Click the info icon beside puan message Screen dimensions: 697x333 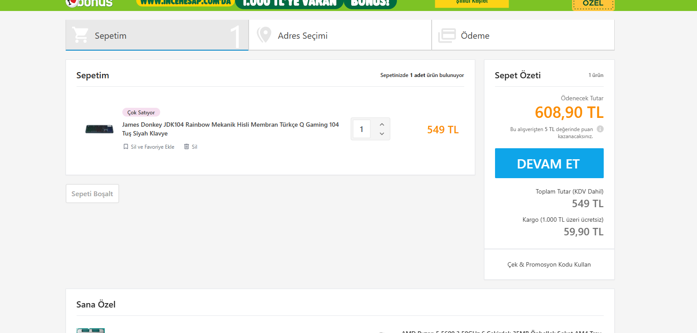[x=600, y=129]
